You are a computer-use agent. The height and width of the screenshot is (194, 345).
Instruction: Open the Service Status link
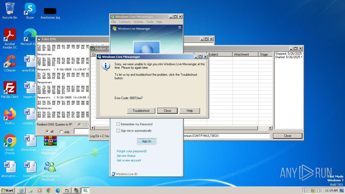(126, 156)
